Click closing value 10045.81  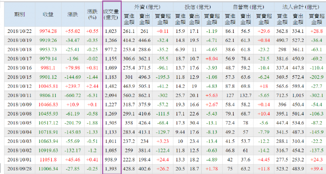pyautogui.click(x=48, y=86)
